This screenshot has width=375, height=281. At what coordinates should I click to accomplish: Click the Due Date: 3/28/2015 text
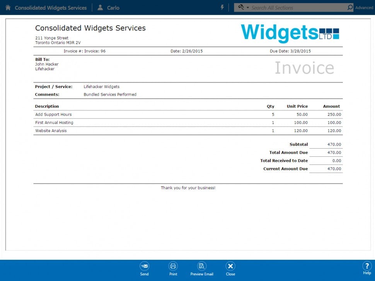[x=290, y=51]
